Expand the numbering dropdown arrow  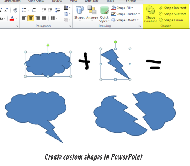coord(38,10)
